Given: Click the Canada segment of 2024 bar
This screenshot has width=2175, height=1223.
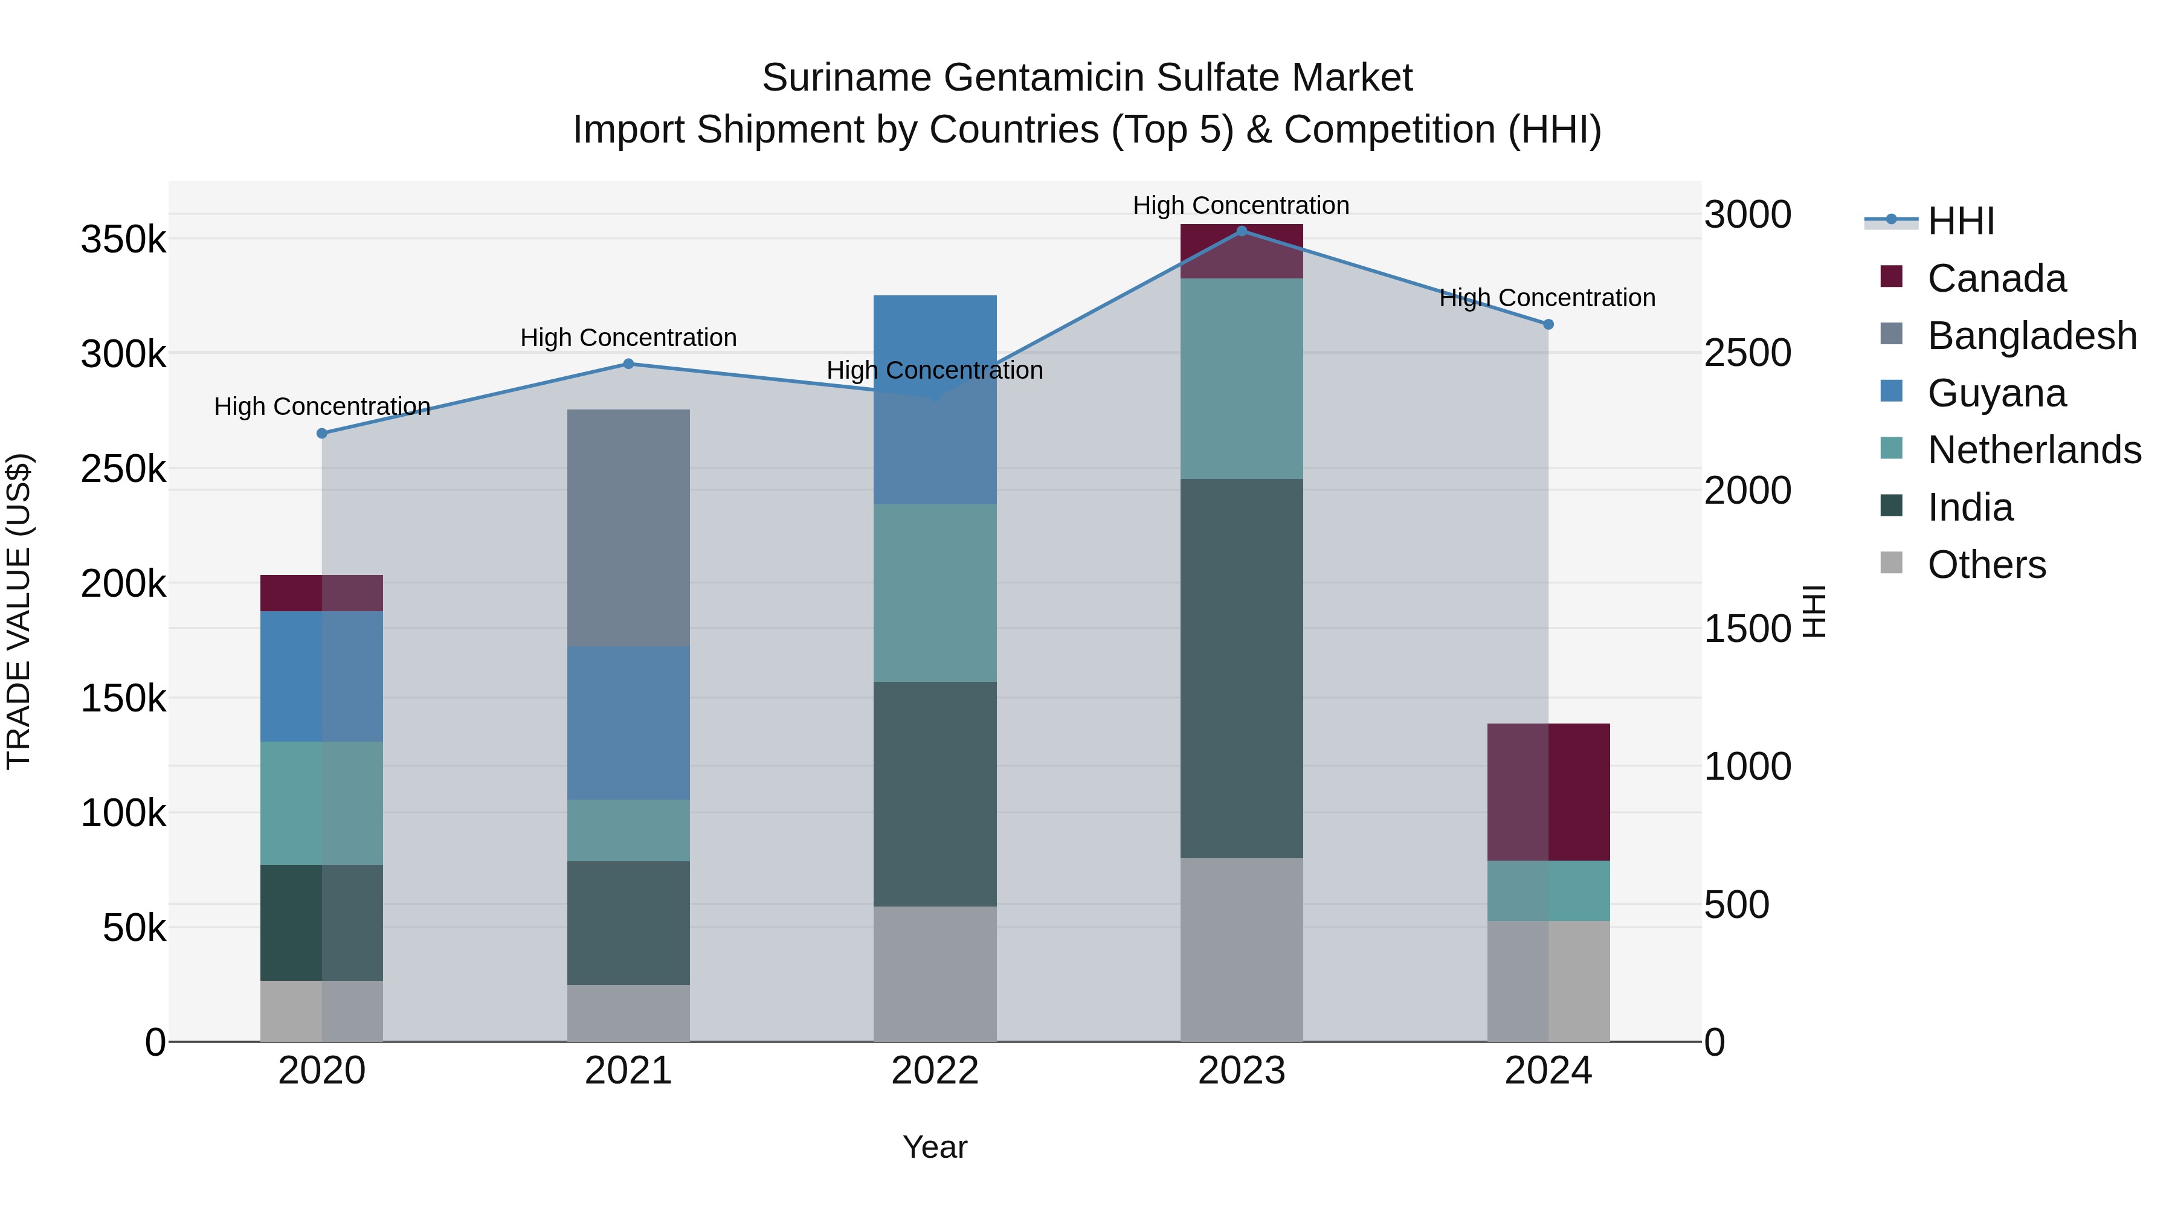Looking at the screenshot, I should pos(1548,792).
